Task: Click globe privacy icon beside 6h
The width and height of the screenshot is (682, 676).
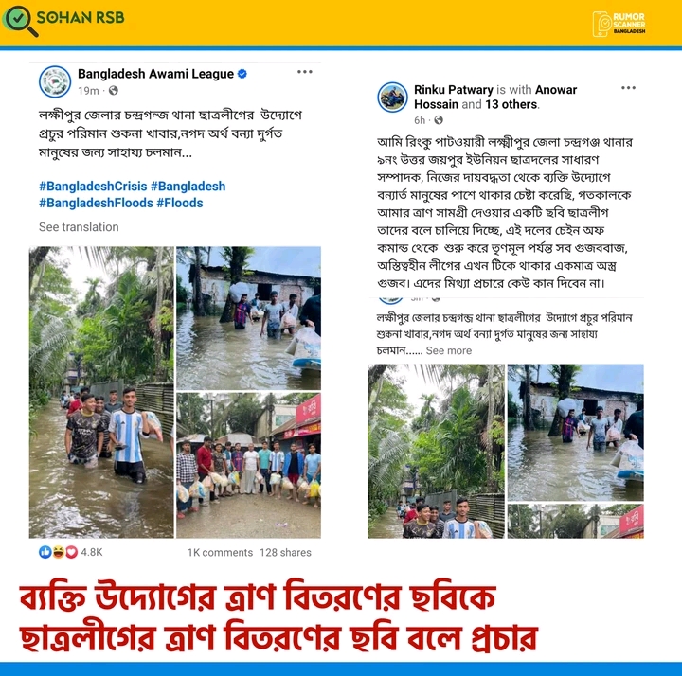Action: coord(439,120)
